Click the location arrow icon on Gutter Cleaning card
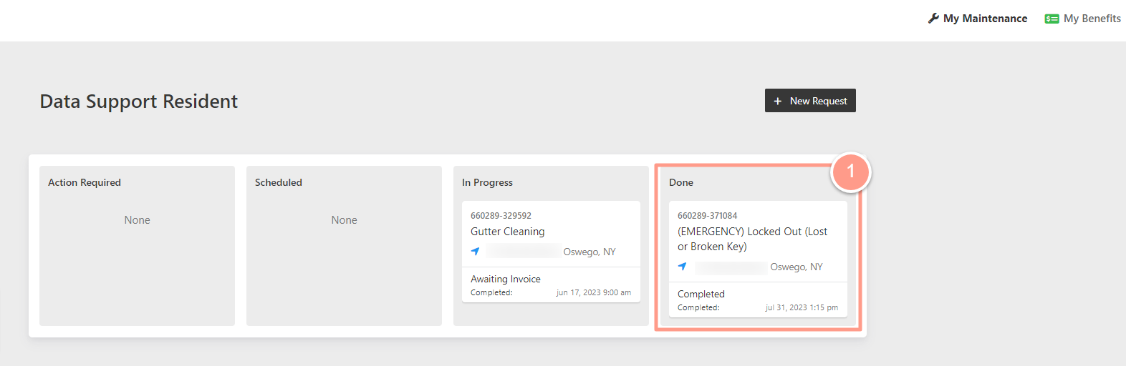This screenshot has height=366, width=1126. pyautogui.click(x=475, y=252)
